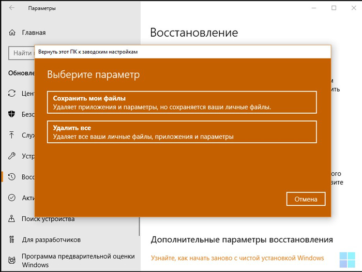Open the Поиск устройства section

(48, 219)
